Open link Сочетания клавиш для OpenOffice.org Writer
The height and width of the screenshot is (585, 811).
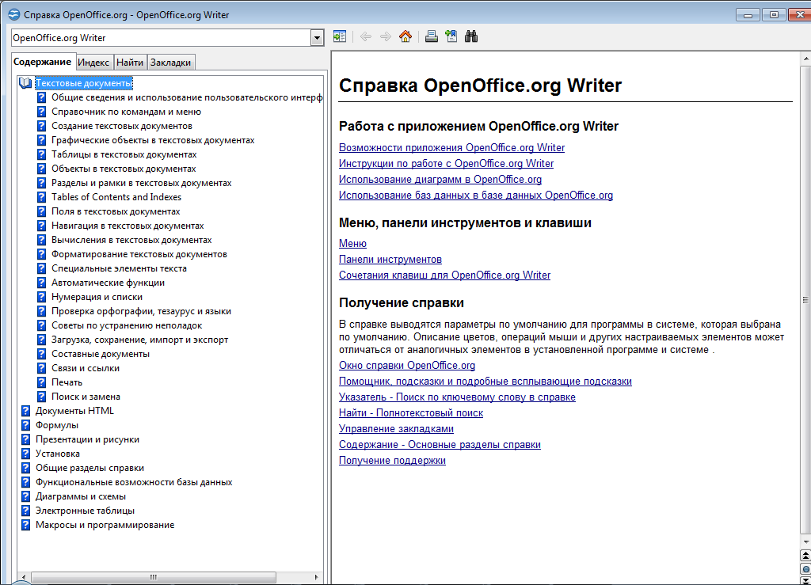click(444, 275)
